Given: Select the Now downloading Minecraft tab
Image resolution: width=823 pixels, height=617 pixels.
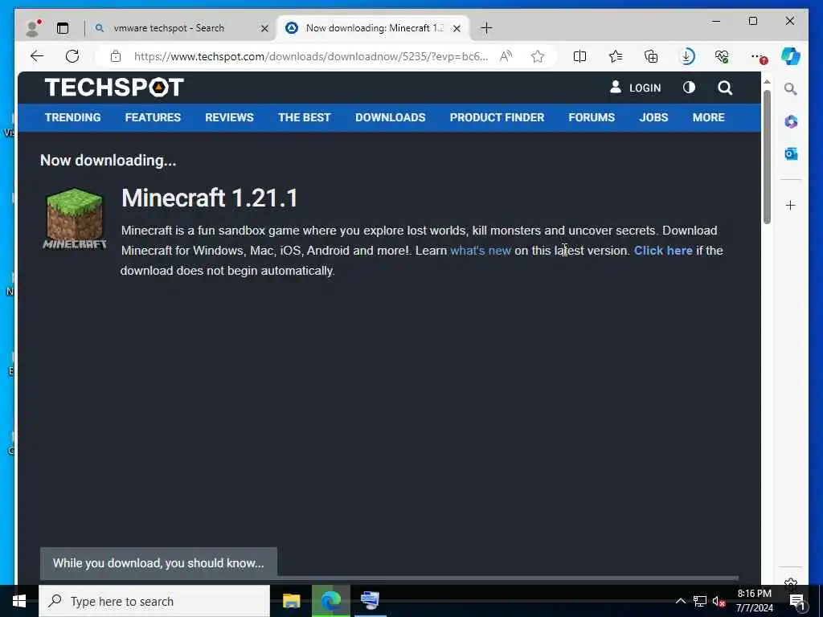Looking at the screenshot, I should (374, 28).
